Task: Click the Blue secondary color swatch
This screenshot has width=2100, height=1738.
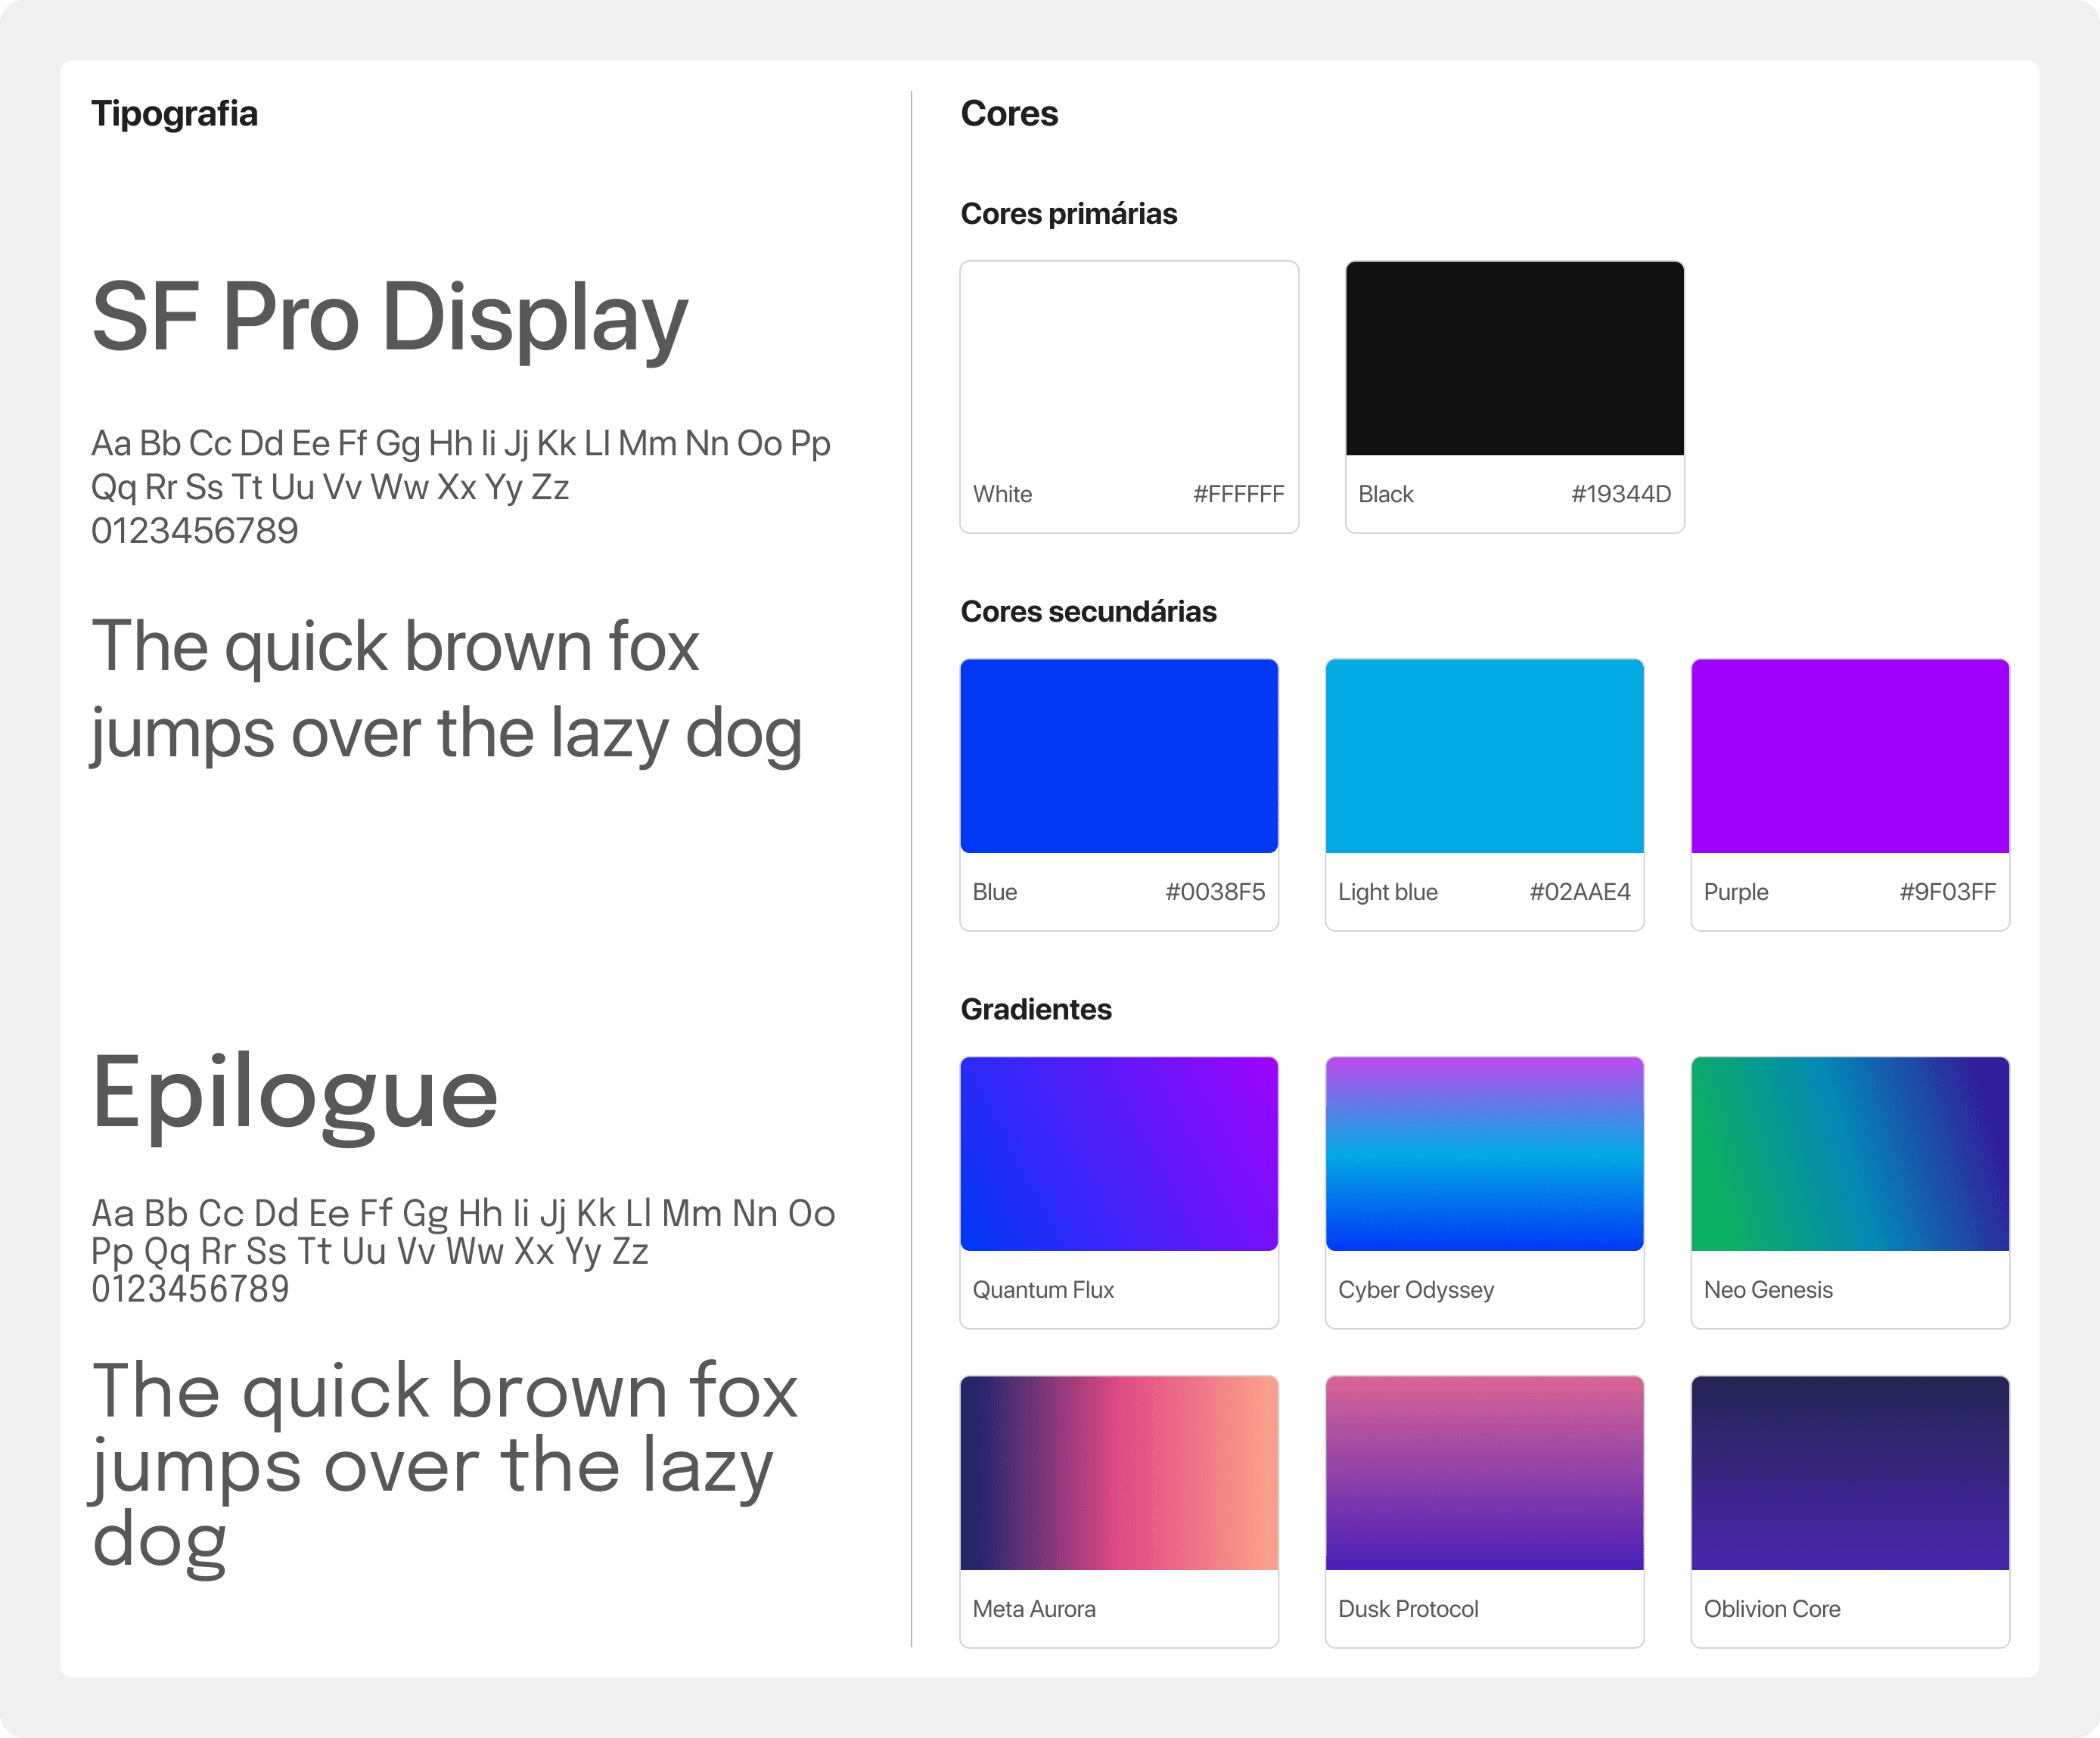Action: 1118,755
